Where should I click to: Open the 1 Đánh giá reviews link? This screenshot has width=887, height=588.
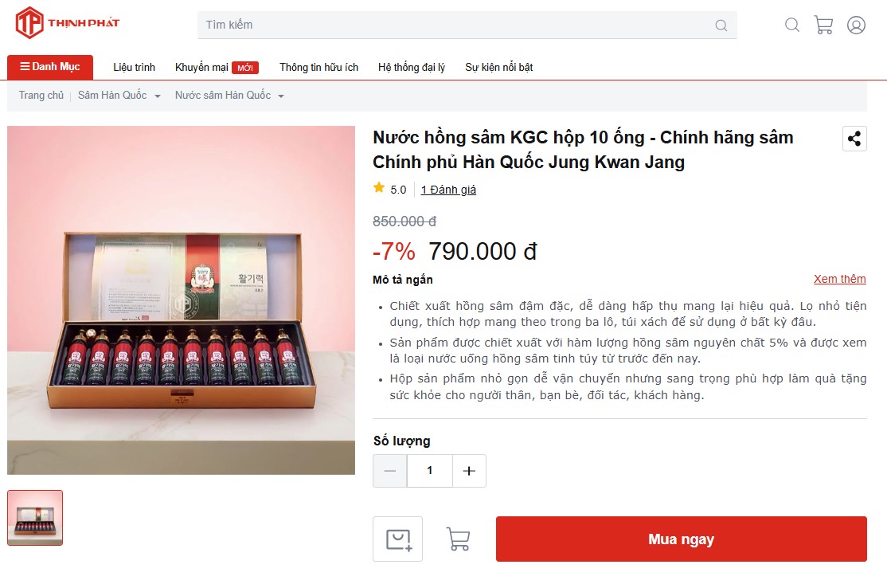[448, 190]
